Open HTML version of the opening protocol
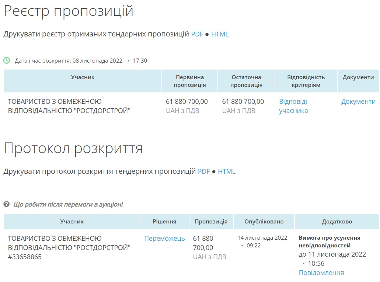 pyautogui.click(x=227, y=172)
